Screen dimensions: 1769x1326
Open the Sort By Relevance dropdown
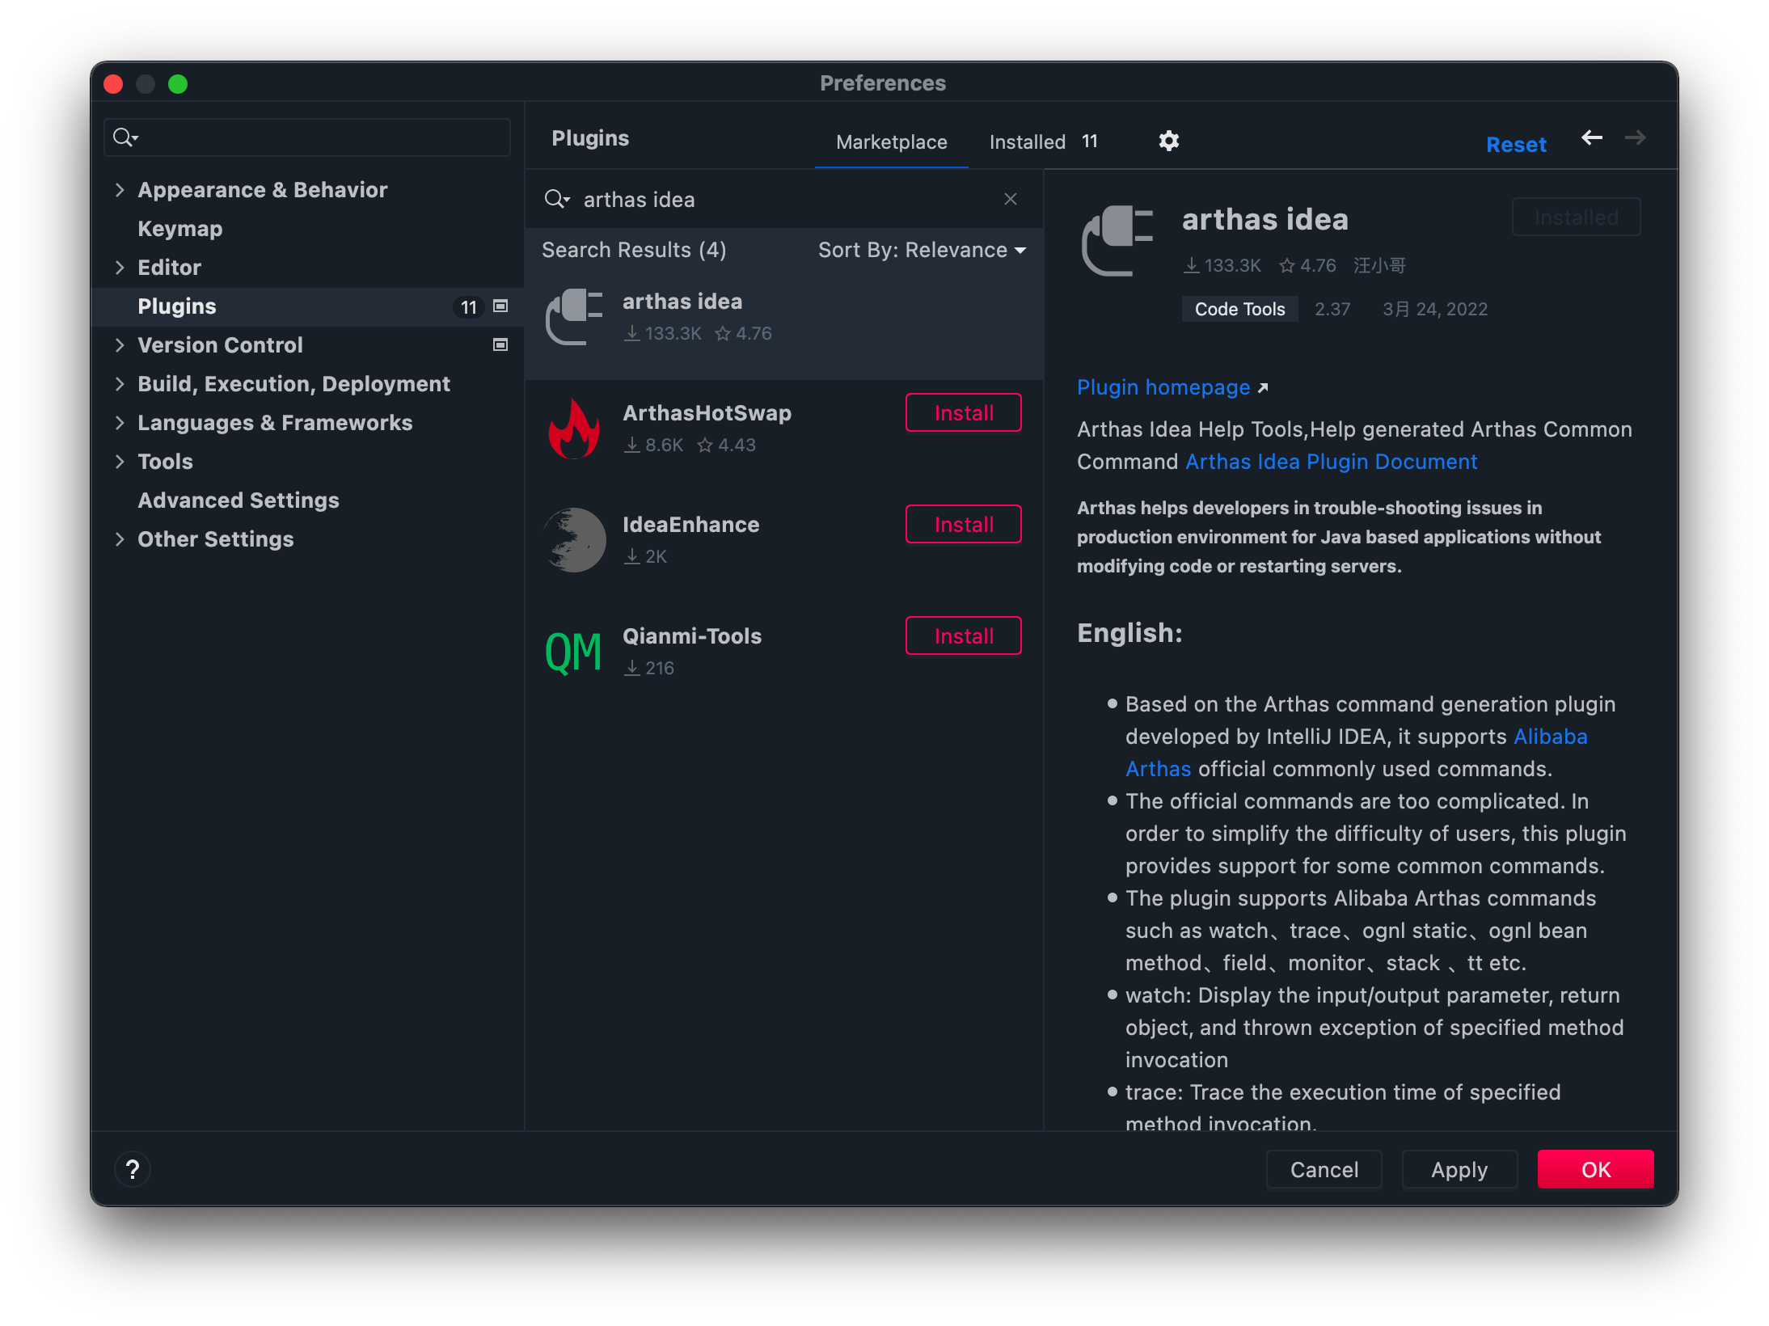(x=922, y=251)
